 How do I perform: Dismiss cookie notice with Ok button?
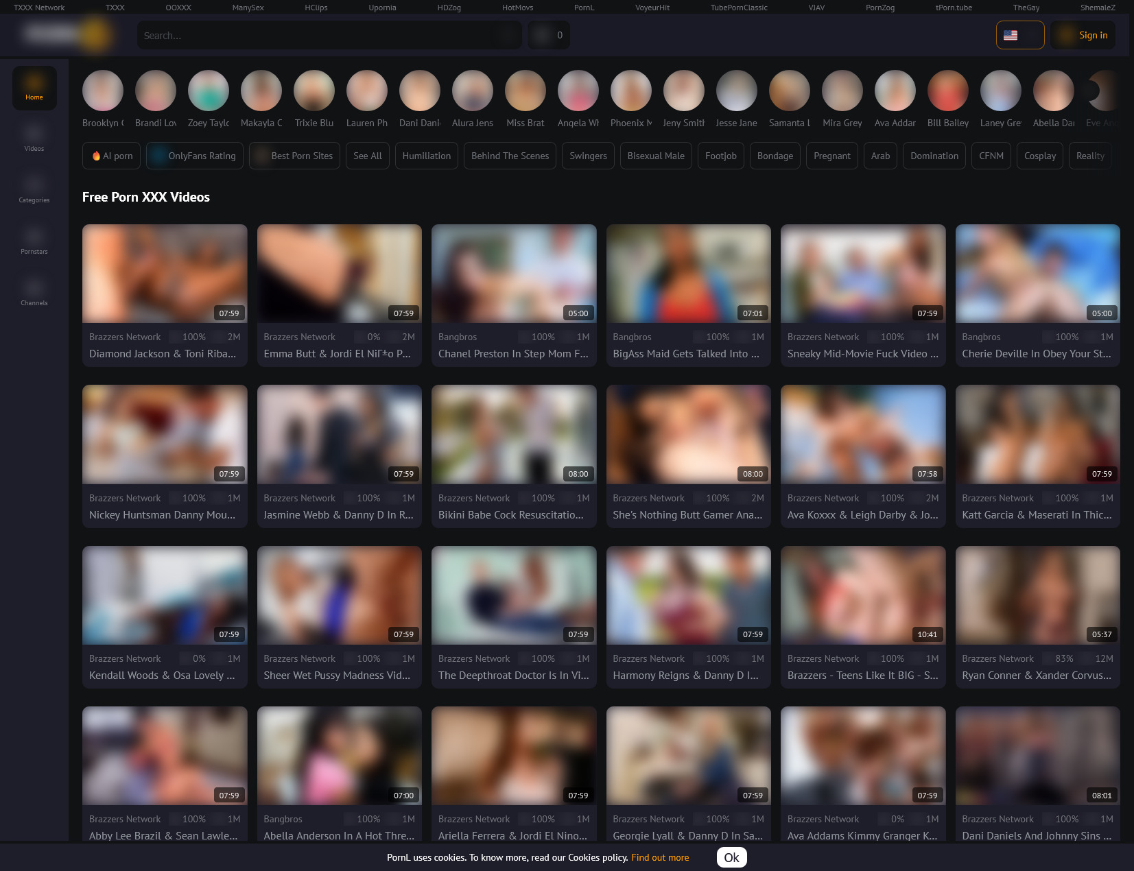click(731, 857)
